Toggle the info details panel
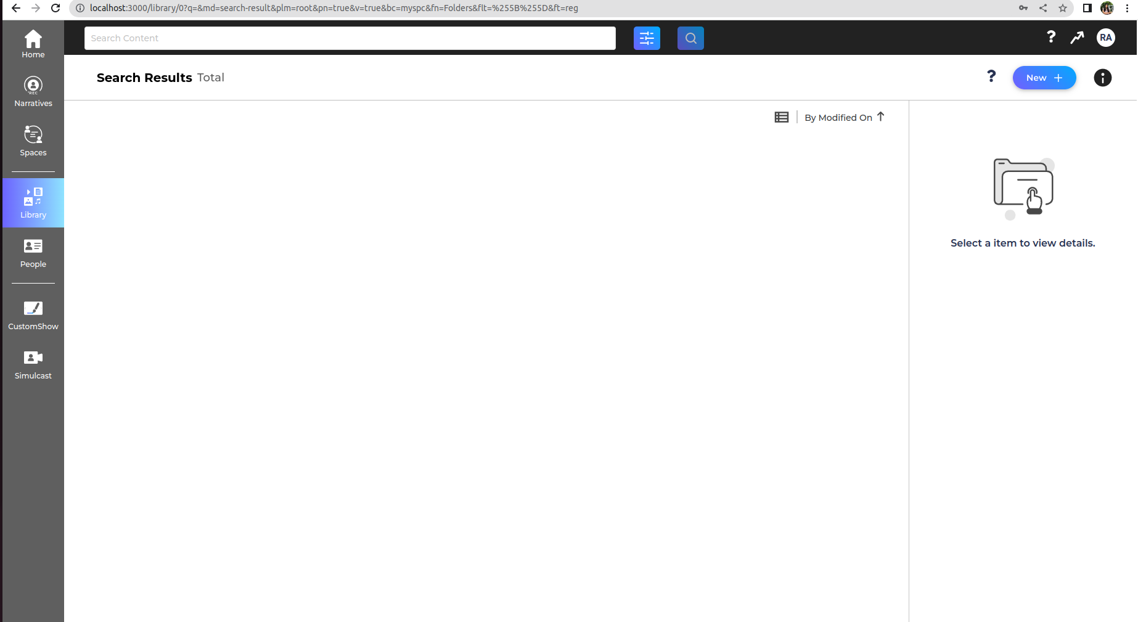The image size is (1138, 622). pos(1102,78)
